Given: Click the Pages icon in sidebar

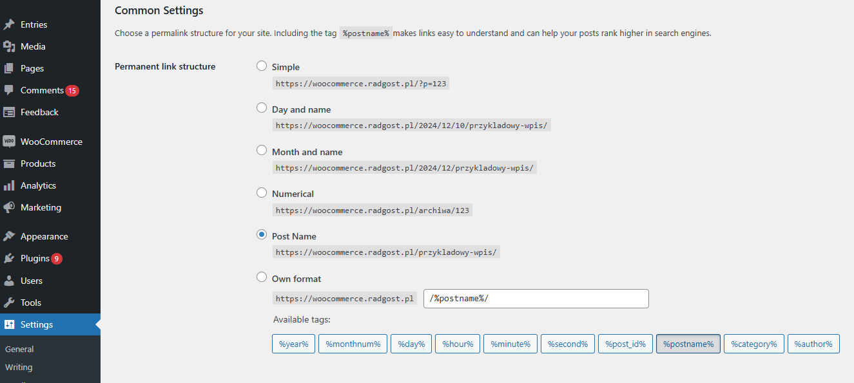Looking at the screenshot, I should coord(9,68).
